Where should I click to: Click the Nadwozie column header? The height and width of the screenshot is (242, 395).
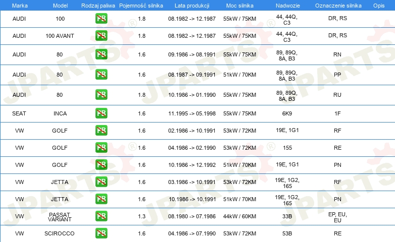pos(288,6)
